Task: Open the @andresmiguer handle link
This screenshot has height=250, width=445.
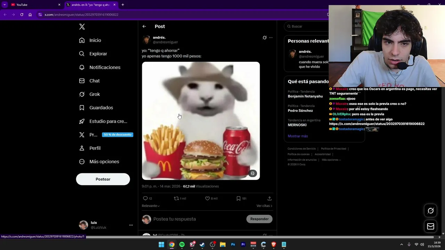Action: point(165,42)
